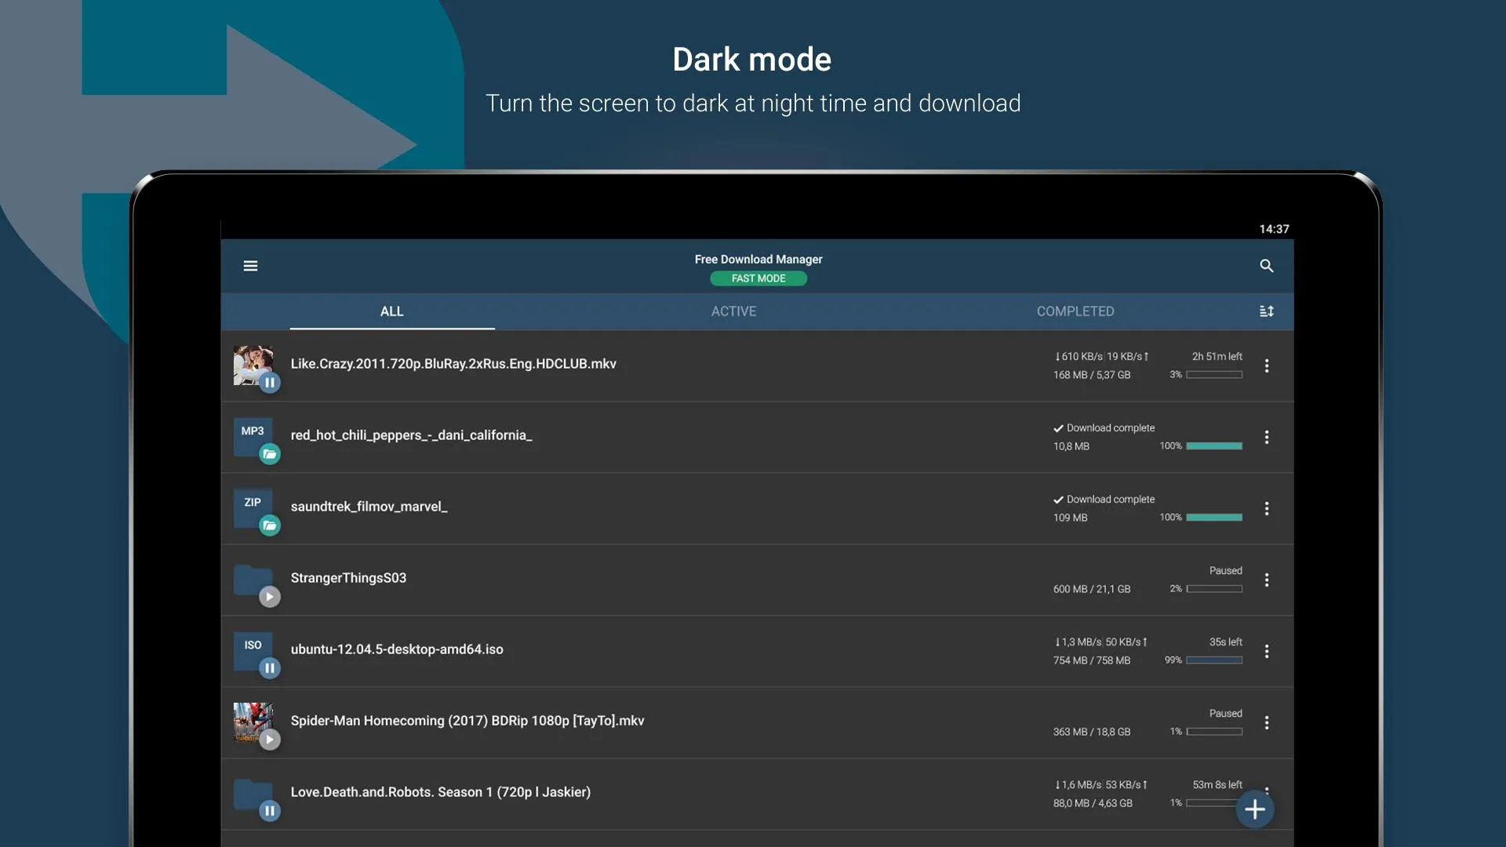Image resolution: width=1506 pixels, height=847 pixels.
Task: Open the navigation drawer menu
Action: click(250, 266)
